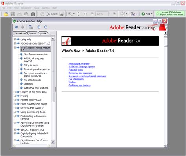Viewport: 186px width, 156px height.
Task: Select New features overview in contents tree
Action: point(36,54)
